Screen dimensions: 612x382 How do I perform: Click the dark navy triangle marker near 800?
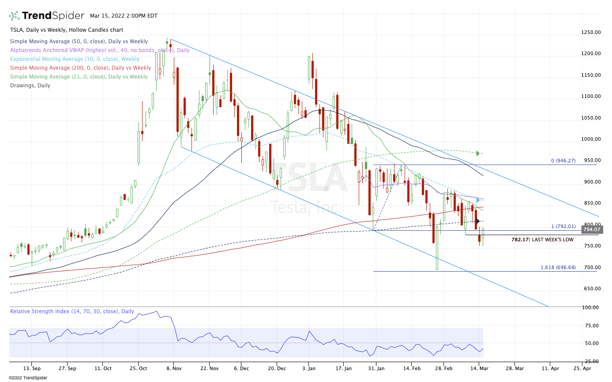point(478,221)
